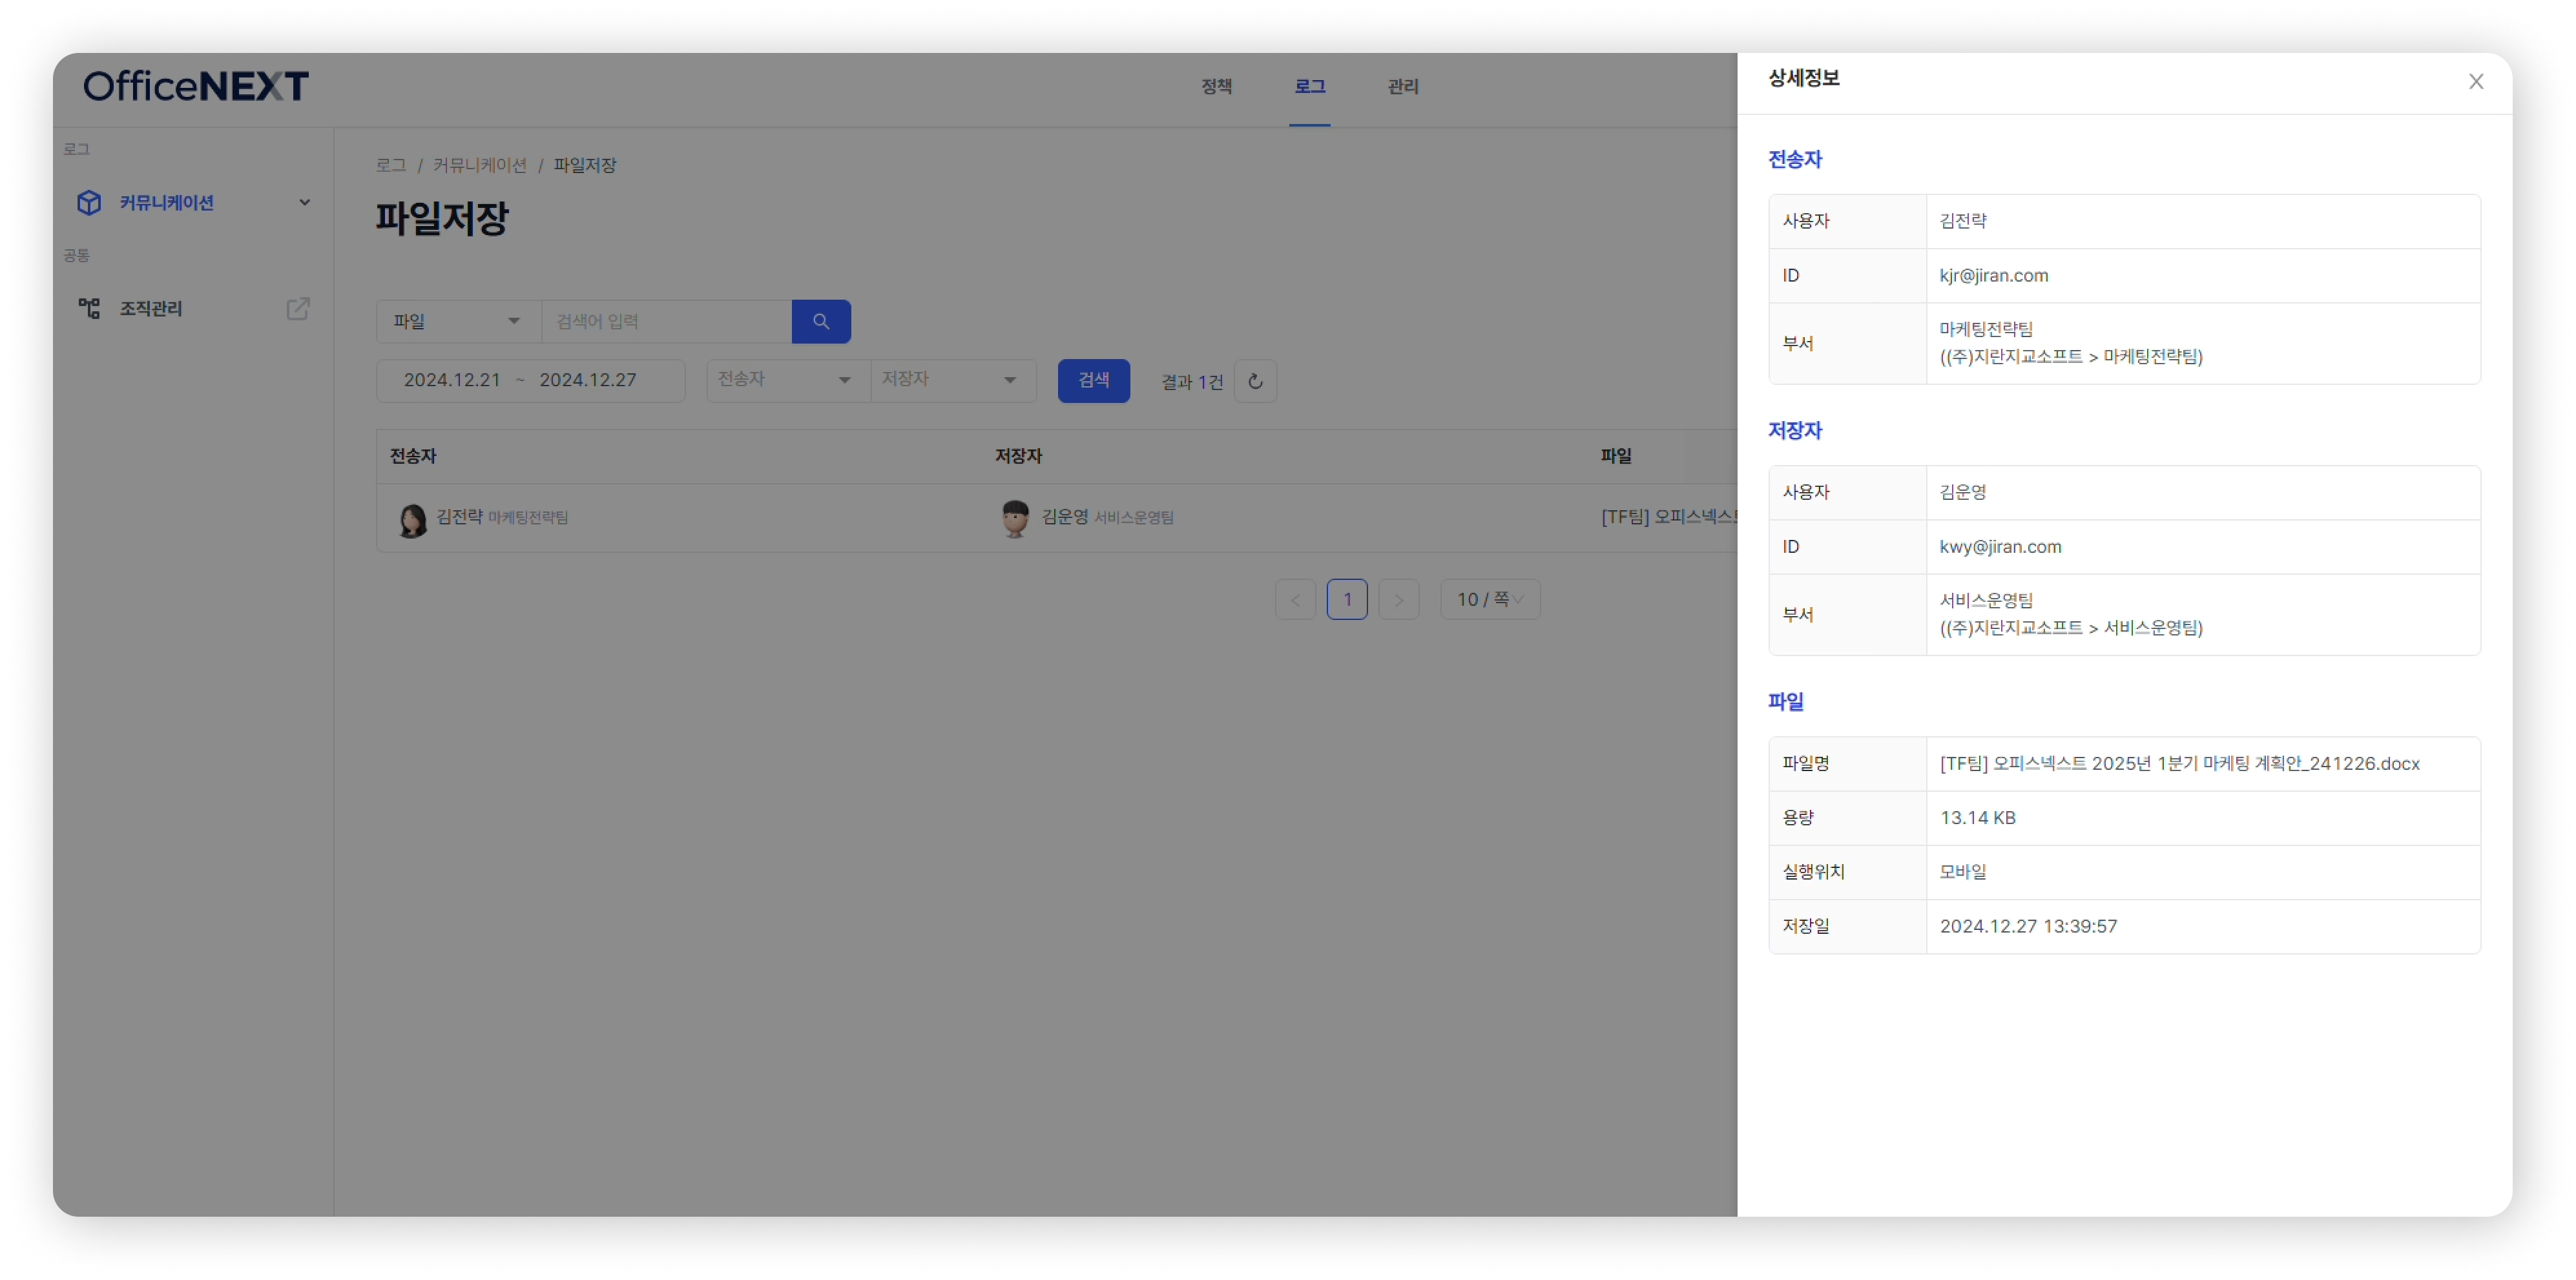Image resolution: width=2576 pixels, height=1280 pixels.
Task: Click the refresh results icon
Action: [1255, 381]
